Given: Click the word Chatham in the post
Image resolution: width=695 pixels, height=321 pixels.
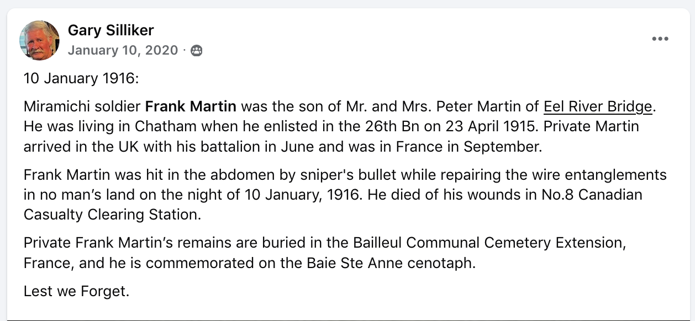Looking at the screenshot, I should (x=165, y=126).
